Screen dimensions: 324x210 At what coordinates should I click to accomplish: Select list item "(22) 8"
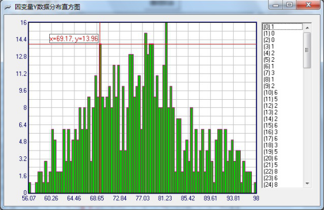tap(282, 171)
